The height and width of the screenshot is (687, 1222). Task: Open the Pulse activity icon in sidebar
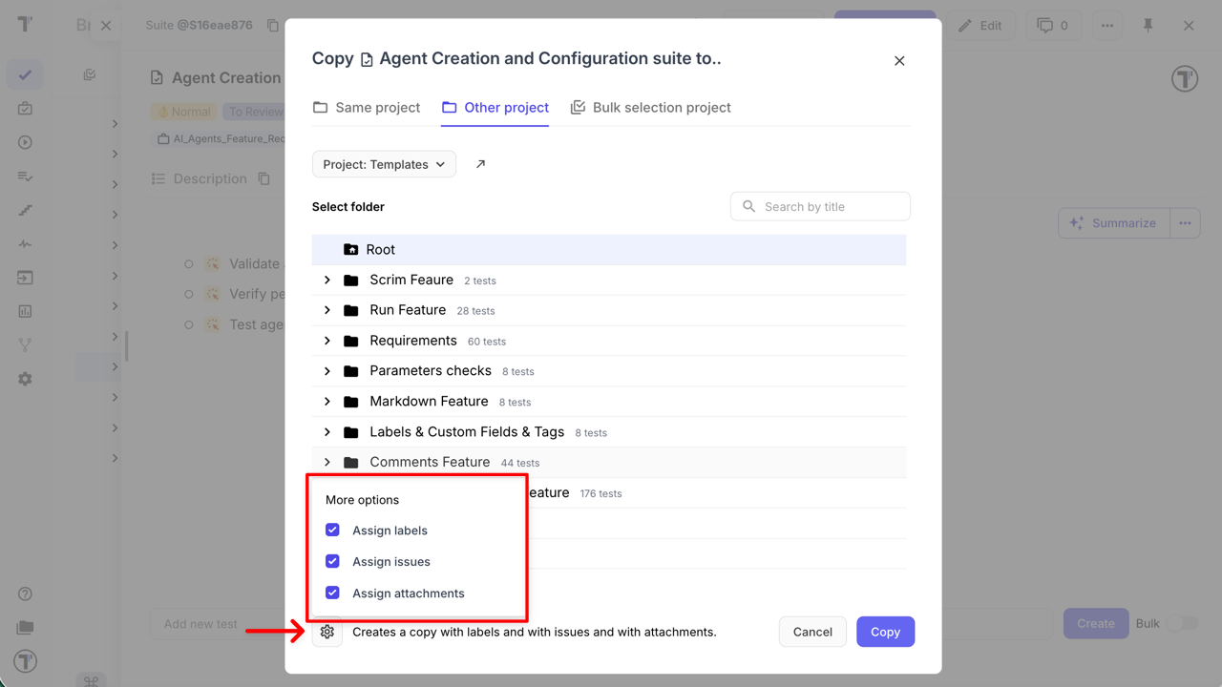click(x=25, y=244)
